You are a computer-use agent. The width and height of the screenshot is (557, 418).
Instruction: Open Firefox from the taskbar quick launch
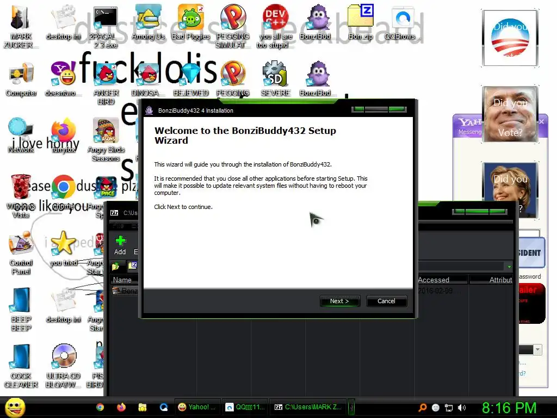point(121,407)
